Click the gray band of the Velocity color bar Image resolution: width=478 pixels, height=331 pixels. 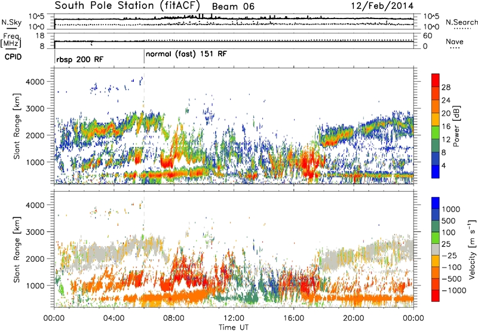coord(436,249)
